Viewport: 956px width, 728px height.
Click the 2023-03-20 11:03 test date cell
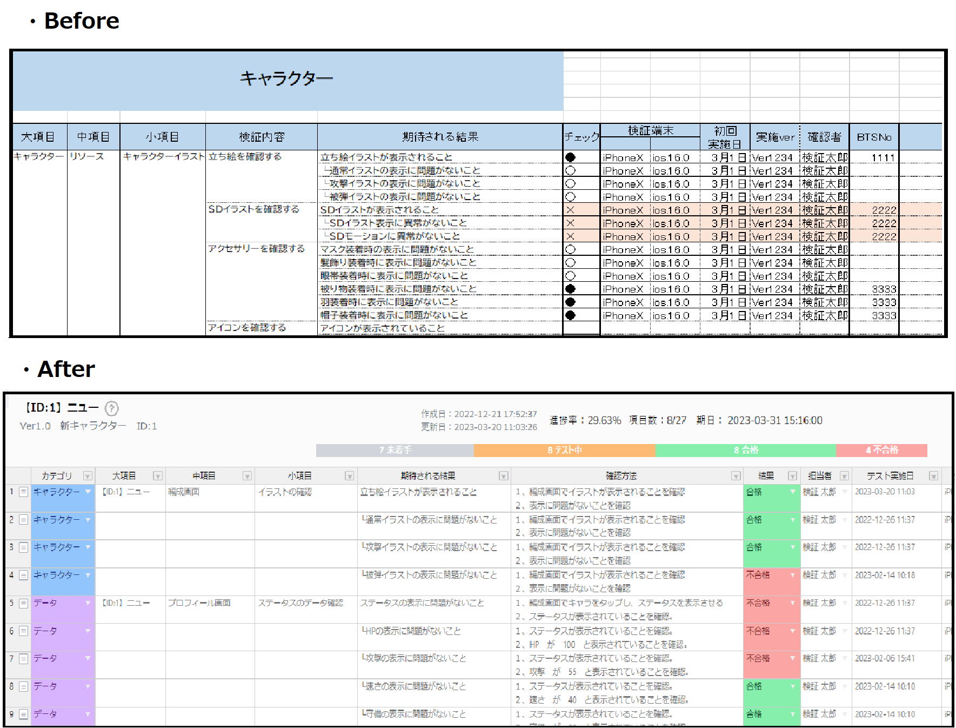(x=897, y=498)
